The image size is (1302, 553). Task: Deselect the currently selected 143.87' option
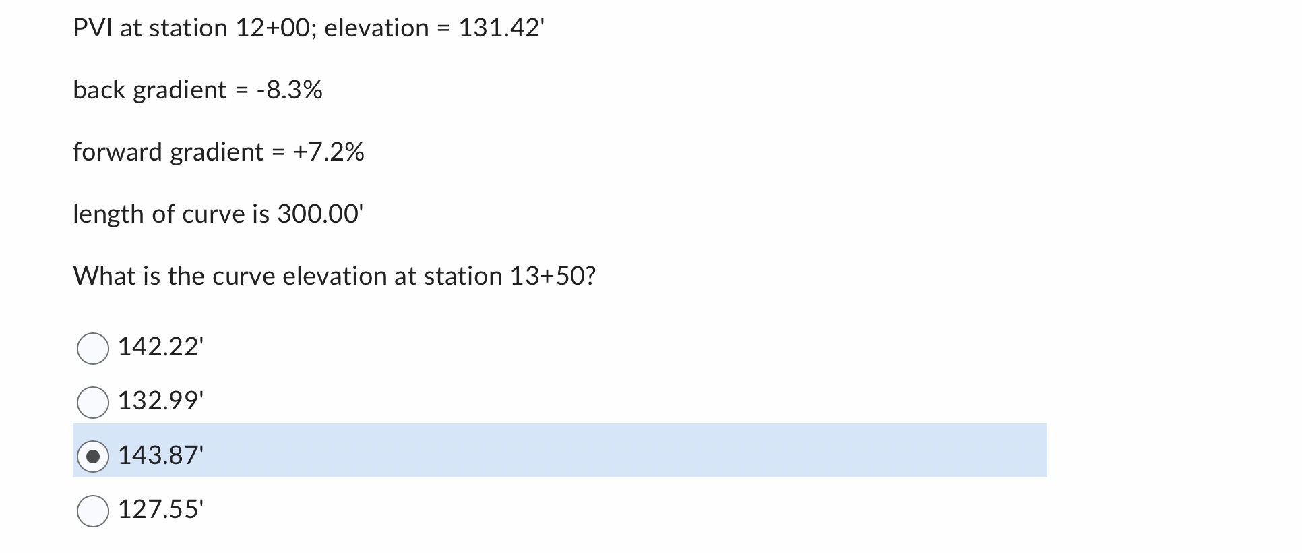pyautogui.click(x=94, y=457)
